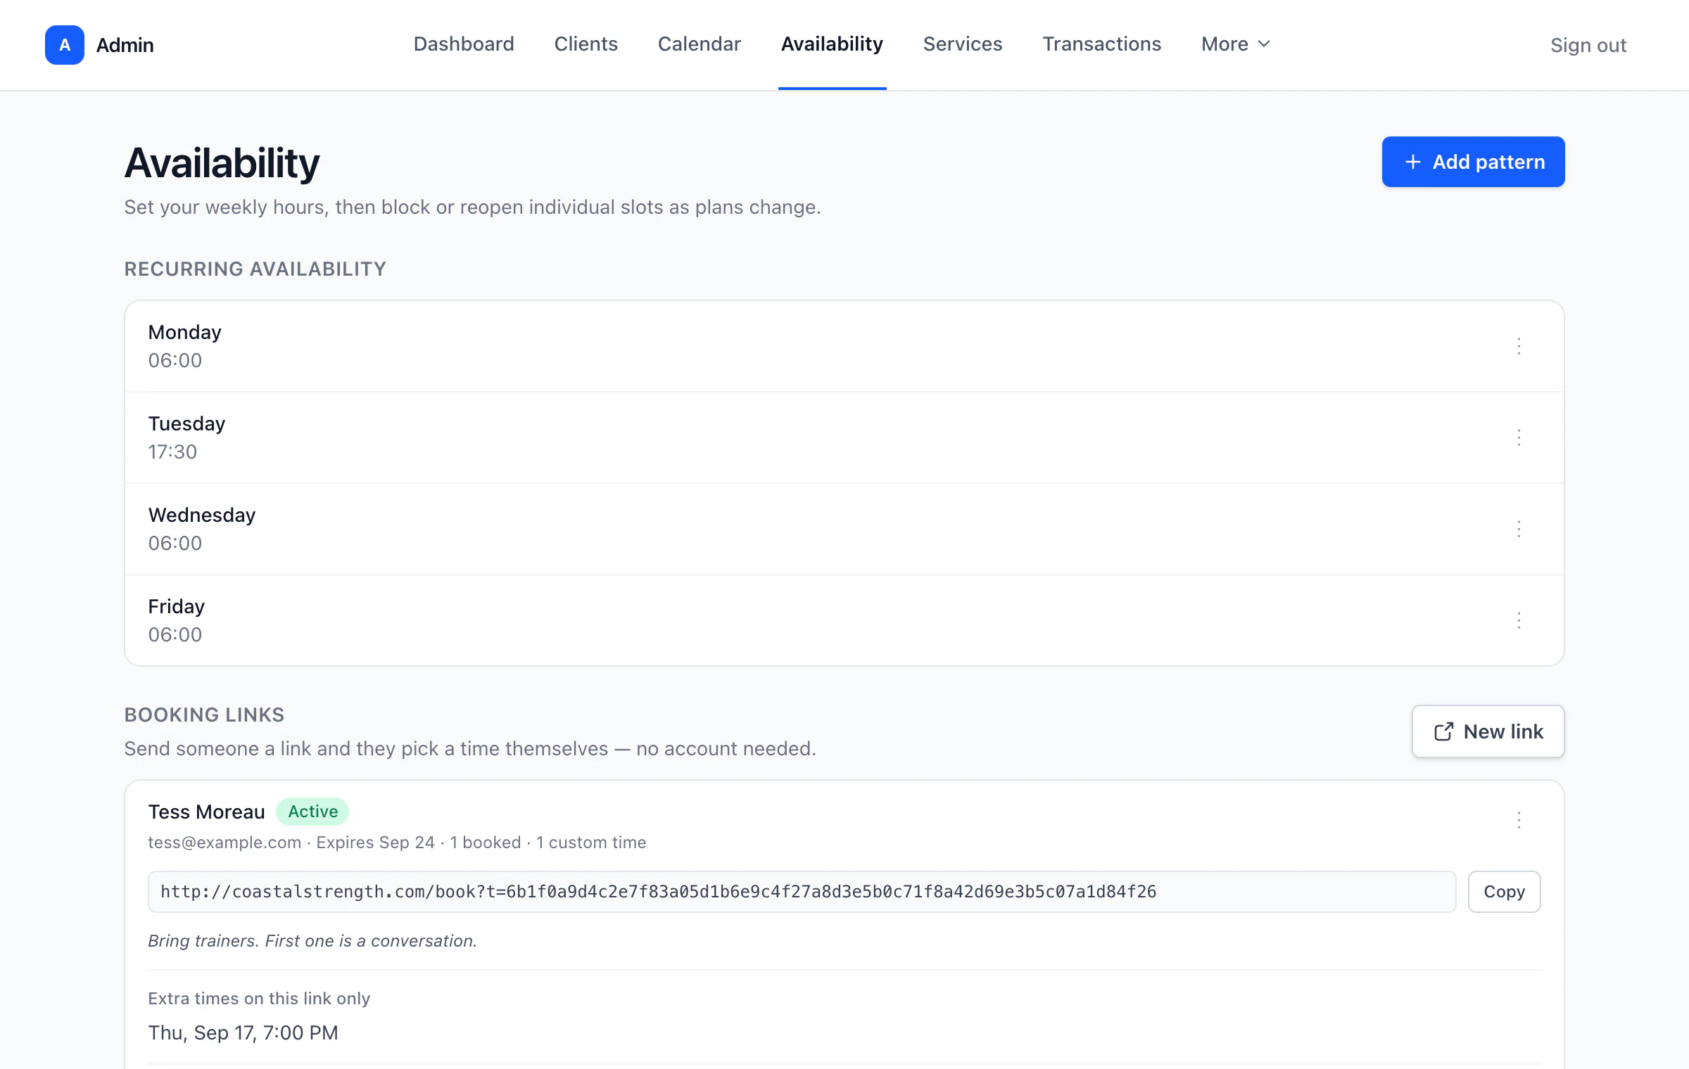Open Tess Moreau link options menu
This screenshot has height=1069, width=1689.
(1519, 820)
